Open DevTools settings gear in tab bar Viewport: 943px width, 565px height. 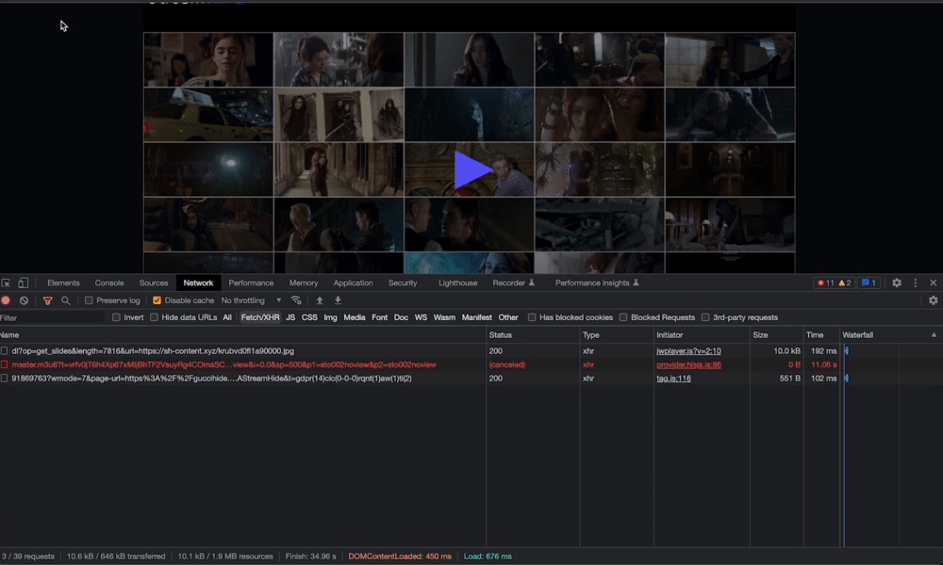(x=897, y=282)
